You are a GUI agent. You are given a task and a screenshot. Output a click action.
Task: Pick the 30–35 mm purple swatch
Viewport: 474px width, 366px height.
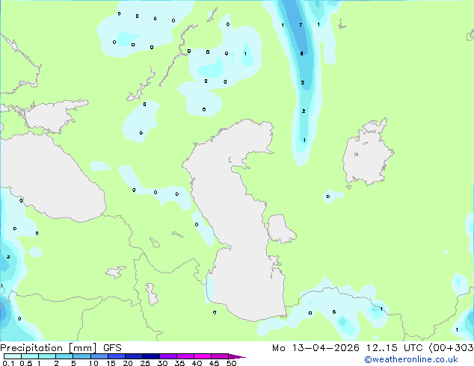167,356
